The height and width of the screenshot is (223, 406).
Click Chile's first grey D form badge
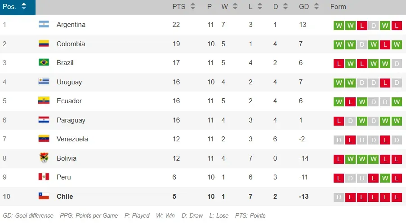(339, 197)
